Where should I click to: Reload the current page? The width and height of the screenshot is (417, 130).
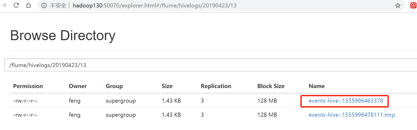pyautogui.click(x=16, y=5)
